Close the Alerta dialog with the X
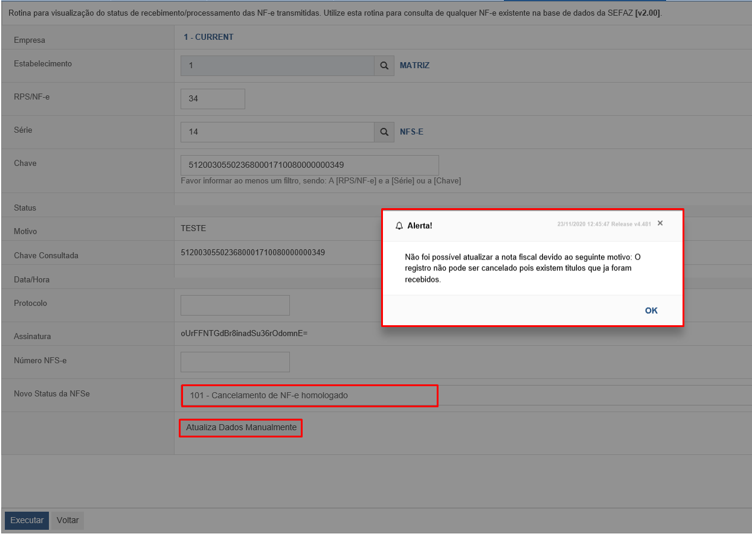This screenshot has width=752, height=534. click(x=660, y=223)
